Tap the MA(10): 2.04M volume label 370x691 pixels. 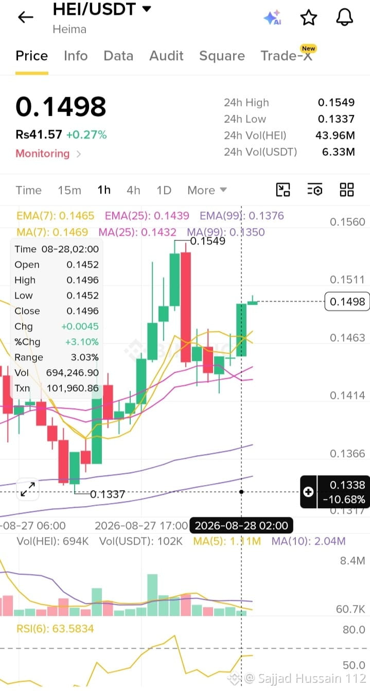coord(308,541)
